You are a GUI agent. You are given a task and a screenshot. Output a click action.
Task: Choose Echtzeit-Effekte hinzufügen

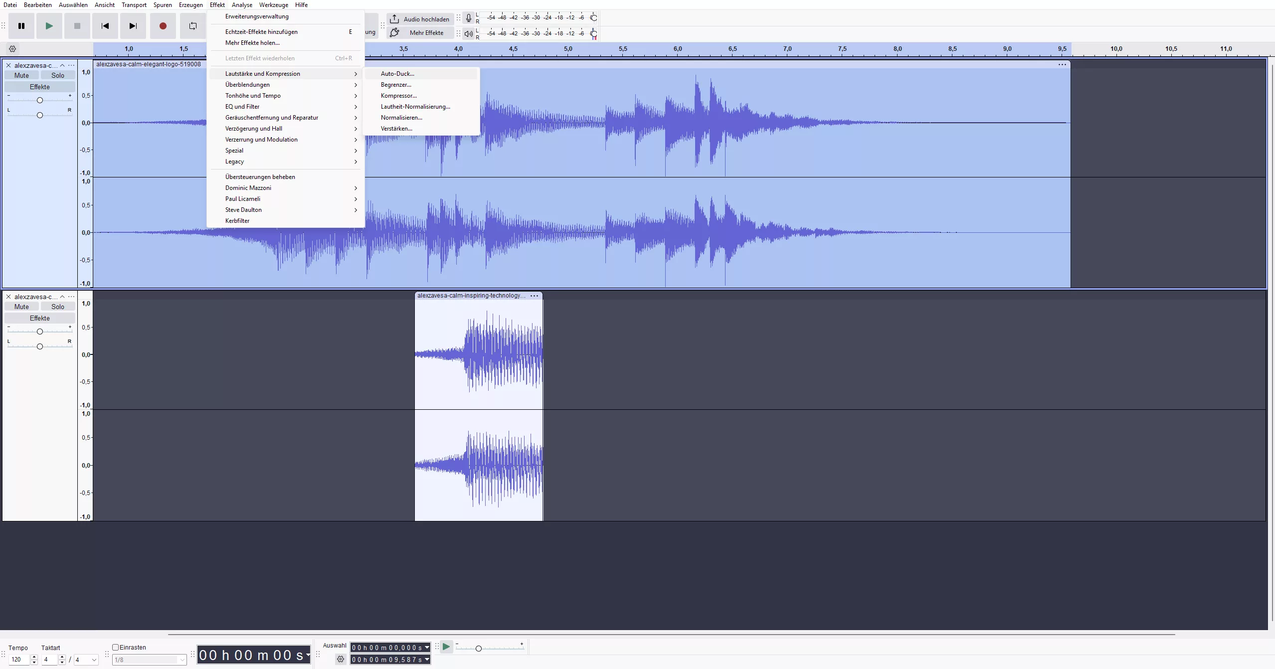coord(286,32)
